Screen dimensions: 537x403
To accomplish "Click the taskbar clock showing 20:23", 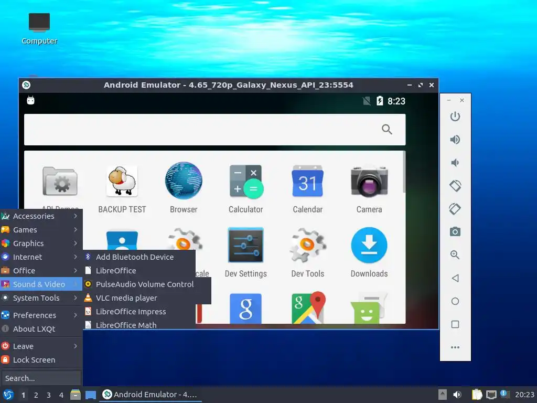I will point(524,395).
